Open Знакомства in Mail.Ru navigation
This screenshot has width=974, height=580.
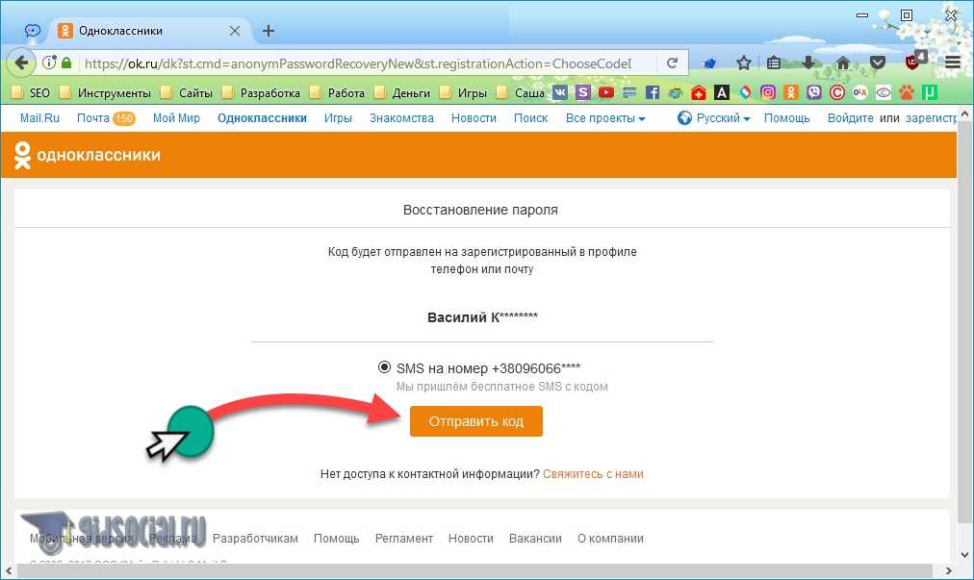tap(401, 118)
